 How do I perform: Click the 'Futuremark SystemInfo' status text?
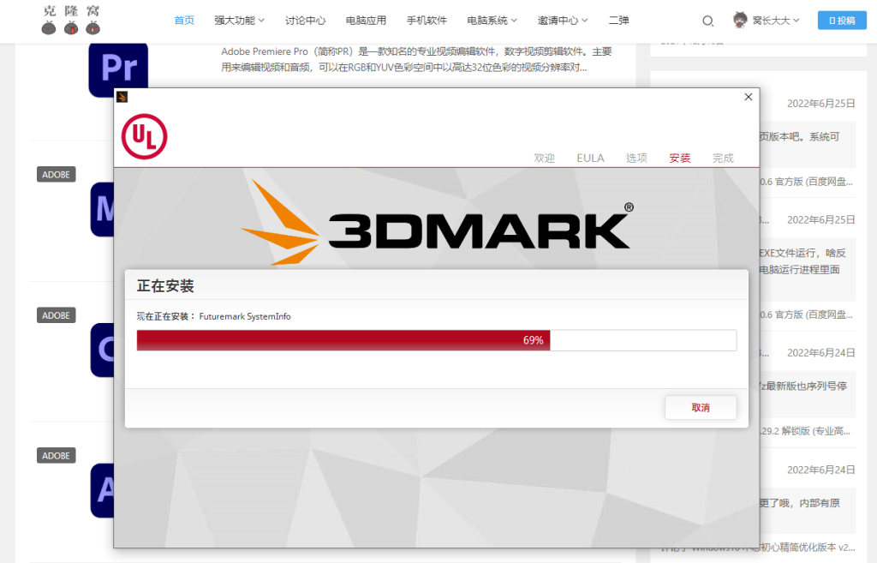click(245, 317)
